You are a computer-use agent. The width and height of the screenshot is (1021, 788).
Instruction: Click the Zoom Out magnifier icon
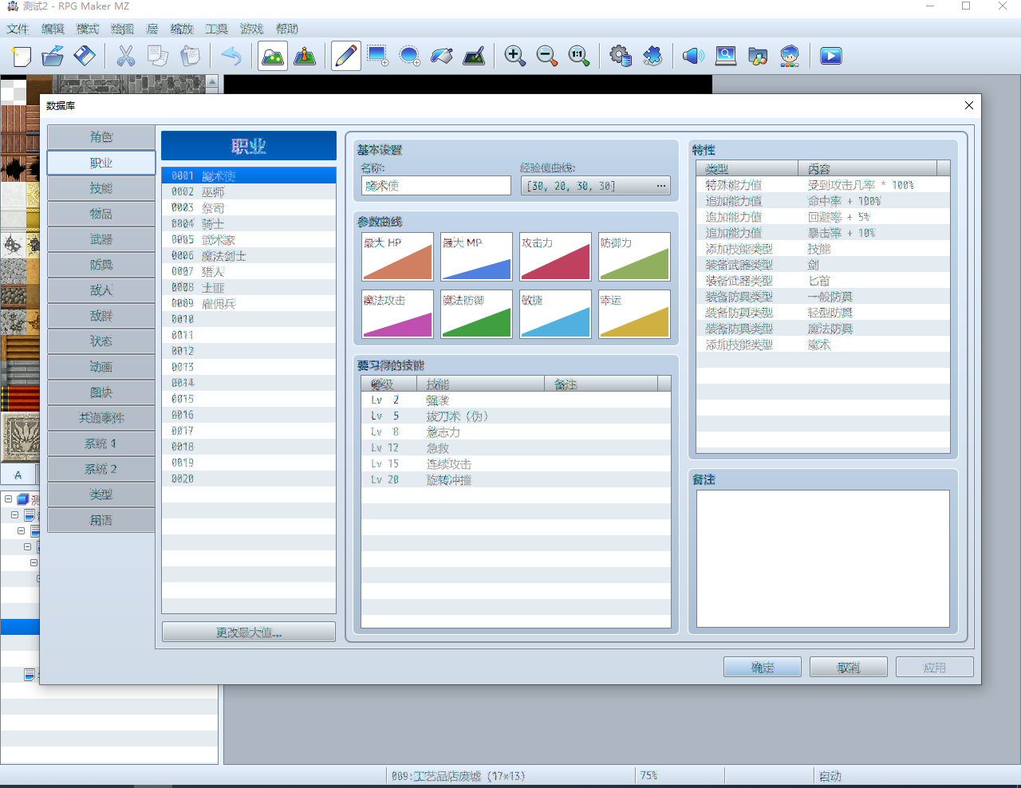coord(546,56)
